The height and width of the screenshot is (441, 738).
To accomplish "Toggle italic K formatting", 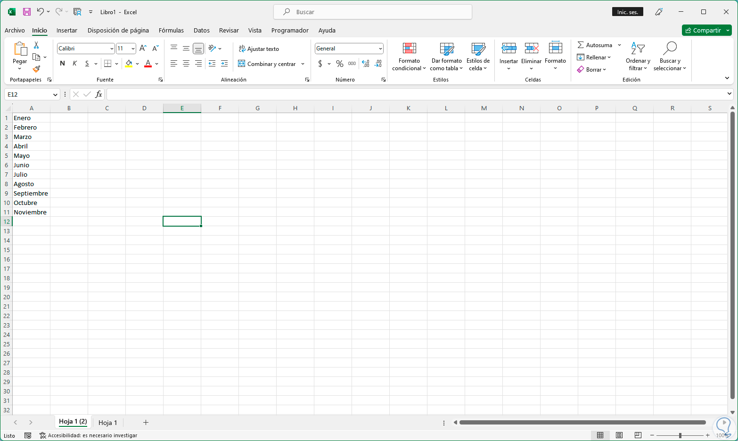I will click(x=74, y=64).
